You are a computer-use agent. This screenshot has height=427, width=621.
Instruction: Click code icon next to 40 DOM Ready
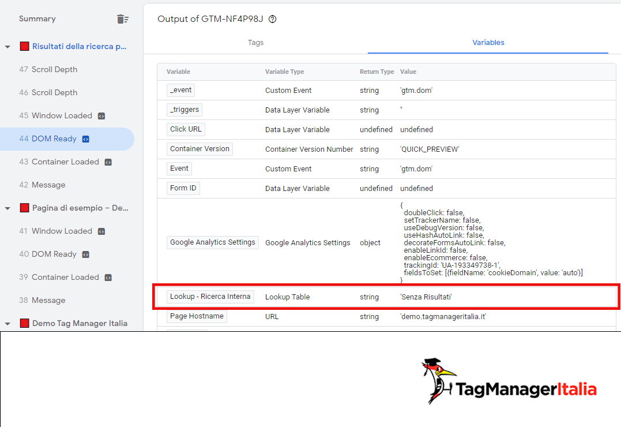[86, 254]
